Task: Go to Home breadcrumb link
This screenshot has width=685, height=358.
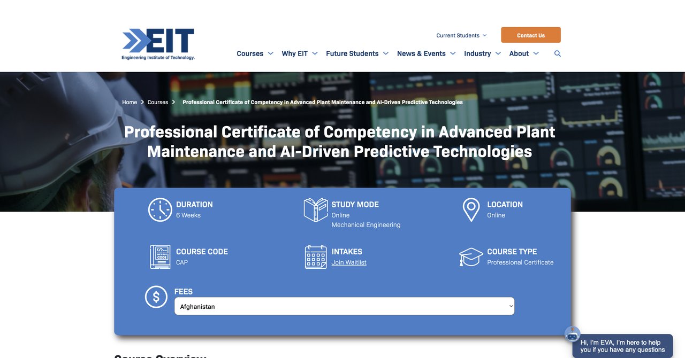Action: pos(130,102)
